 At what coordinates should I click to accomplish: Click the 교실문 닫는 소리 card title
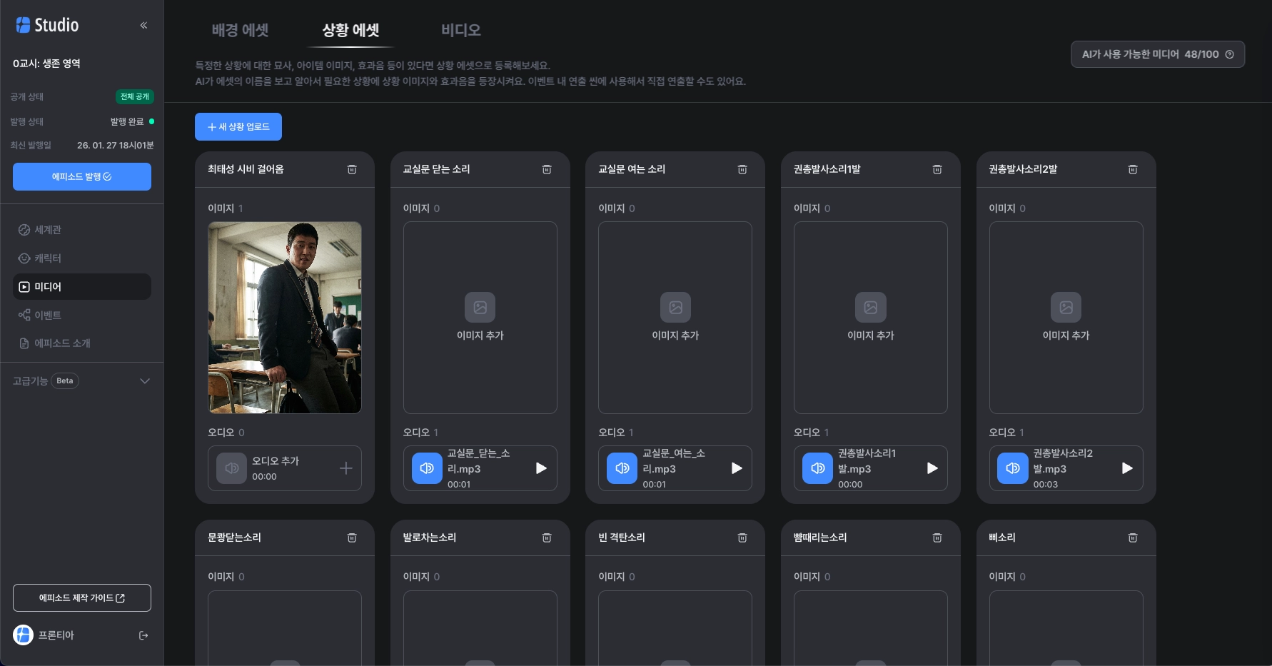436,169
